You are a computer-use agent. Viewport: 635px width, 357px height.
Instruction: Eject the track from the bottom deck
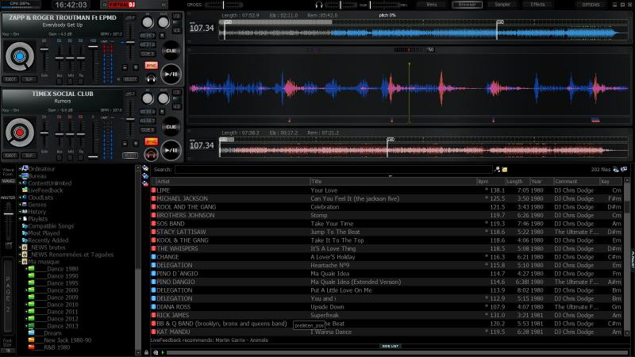(10, 155)
